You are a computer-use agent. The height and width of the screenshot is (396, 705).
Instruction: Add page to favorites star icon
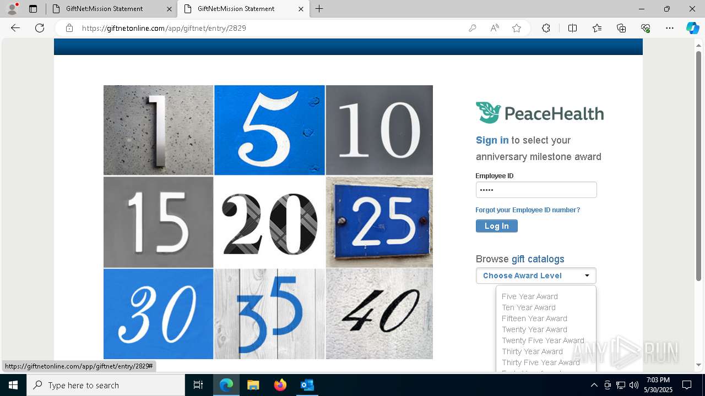point(517,28)
